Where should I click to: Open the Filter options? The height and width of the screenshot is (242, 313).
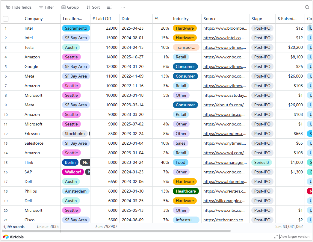46,7
